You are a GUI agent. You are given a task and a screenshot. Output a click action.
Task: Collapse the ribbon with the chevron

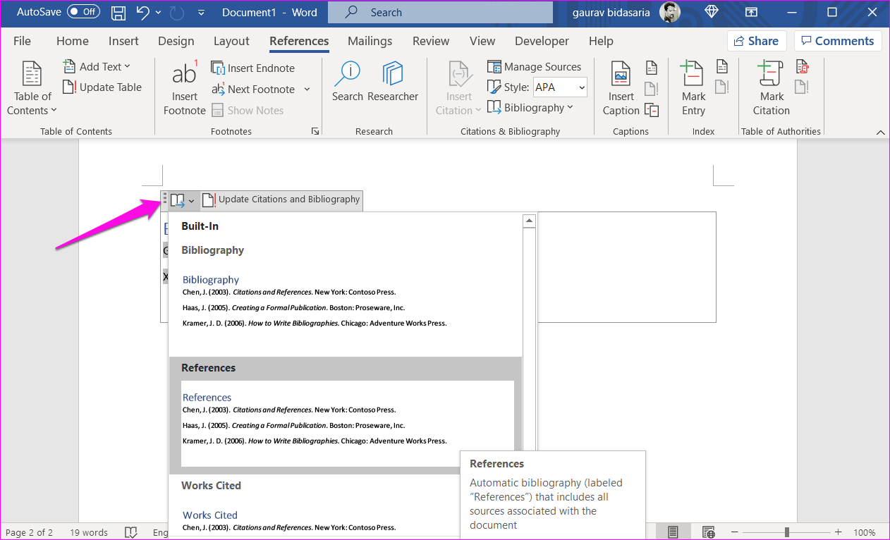[880, 132]
